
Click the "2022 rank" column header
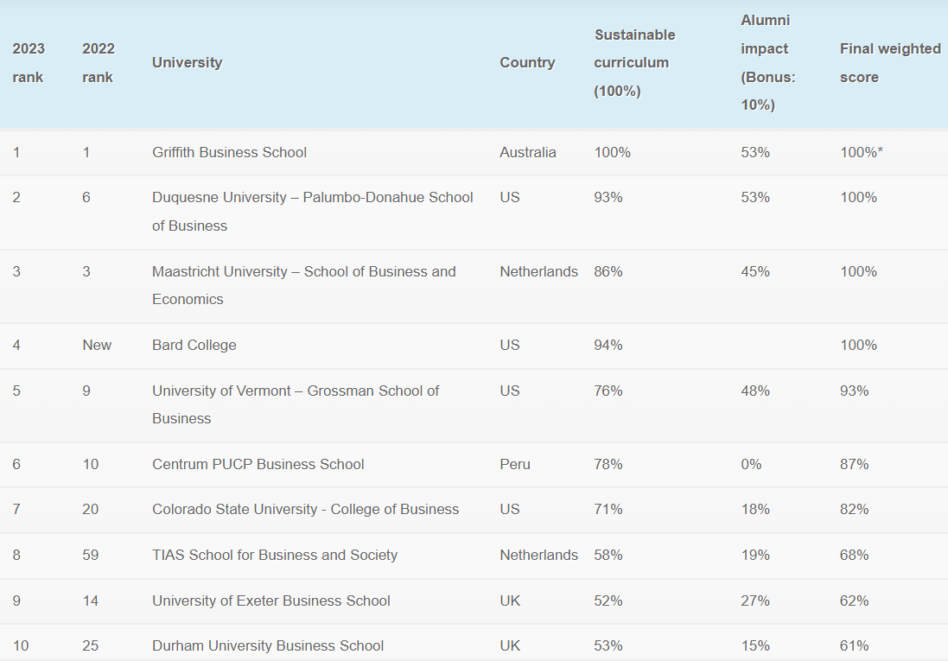99,63
